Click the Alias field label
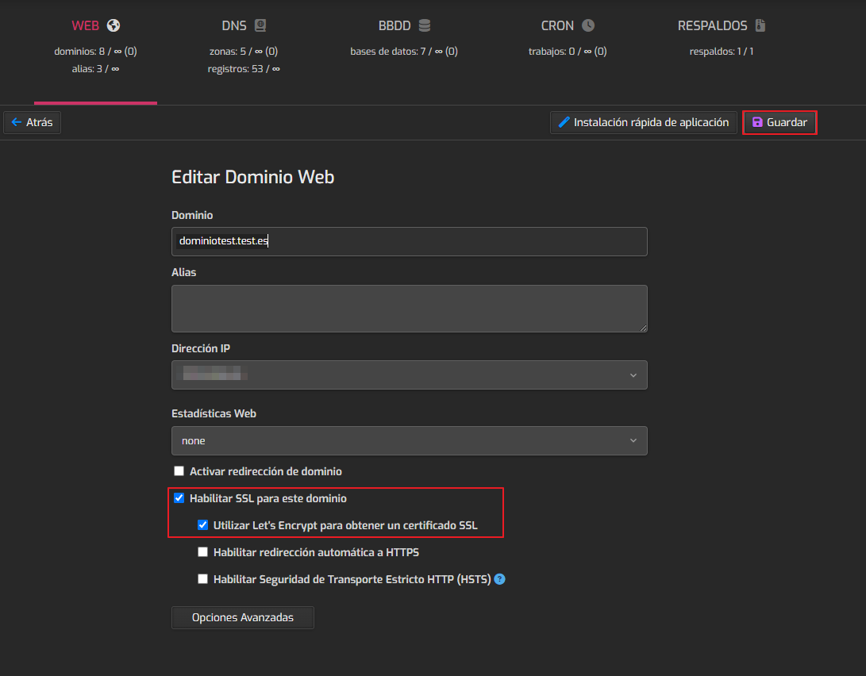The image size is (866, 676). tap(184, 273)
